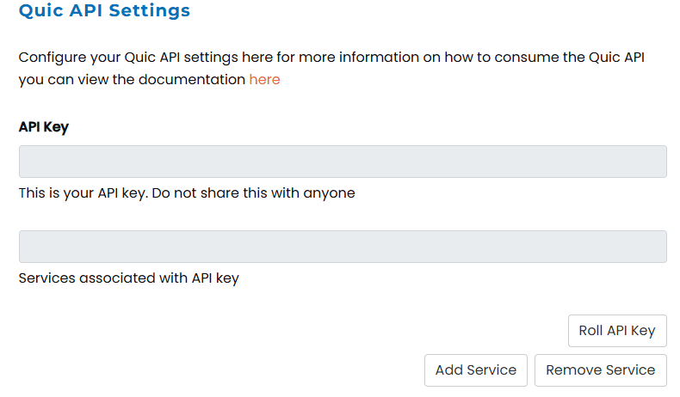
Task: Regenerate the key with Roll API Key
Action: coord(616,331)
